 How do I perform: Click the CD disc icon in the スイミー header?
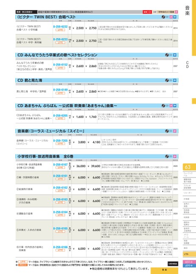pos(167,131)
